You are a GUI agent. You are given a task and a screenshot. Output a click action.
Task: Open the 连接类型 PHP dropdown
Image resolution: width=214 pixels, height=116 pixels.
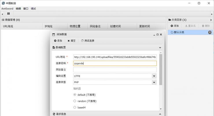tap(154, 82)
